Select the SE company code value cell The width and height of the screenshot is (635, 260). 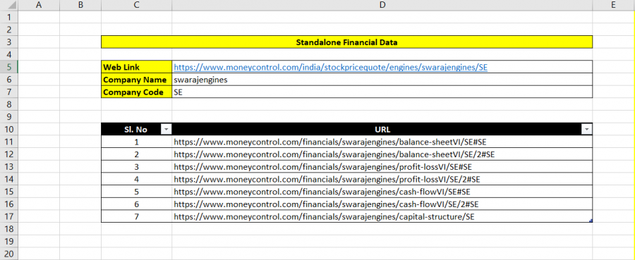(x=382, y=92)
